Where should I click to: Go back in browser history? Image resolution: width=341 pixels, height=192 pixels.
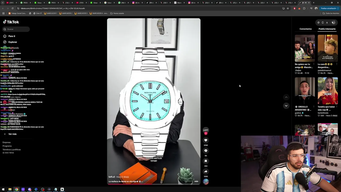[3, 8]
